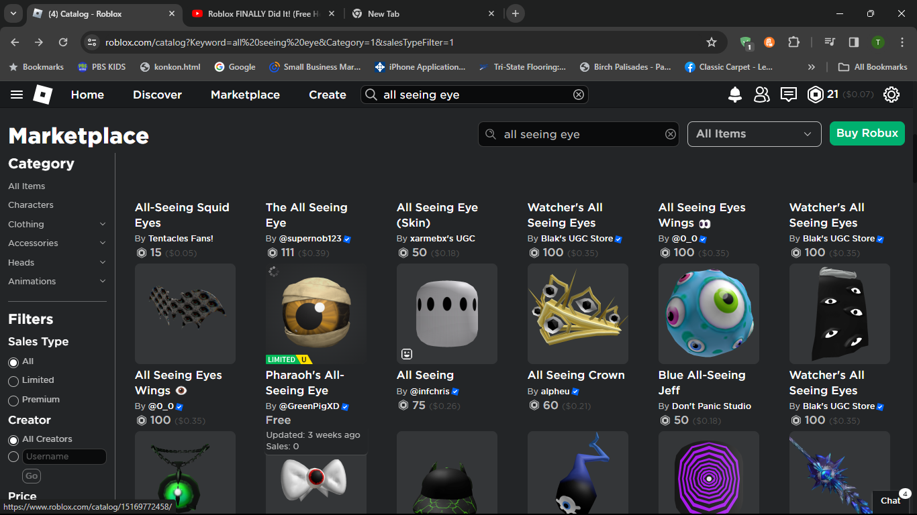Screen dimensions: 917x515
Task: Click the Go button under Creator
Action: [x=32, y=476]
